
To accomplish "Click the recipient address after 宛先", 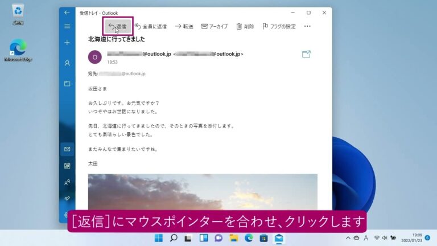I will 122,73.
